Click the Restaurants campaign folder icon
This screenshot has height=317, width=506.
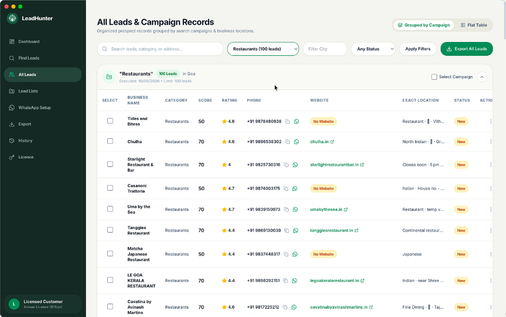109,77
